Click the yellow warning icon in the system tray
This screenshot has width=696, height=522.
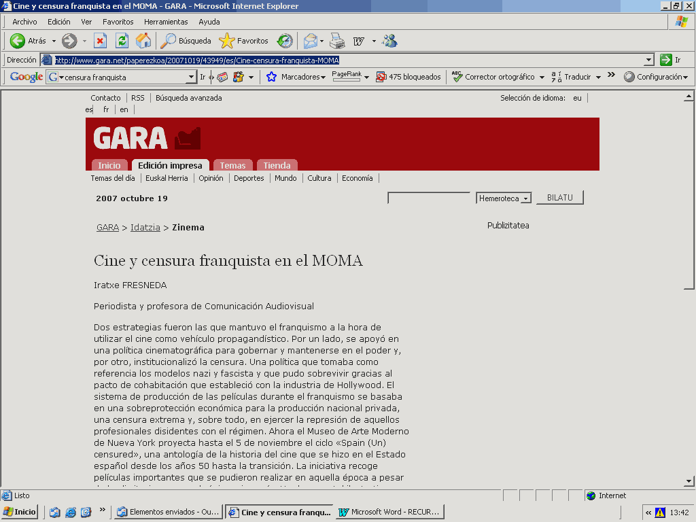pos(660,512)
